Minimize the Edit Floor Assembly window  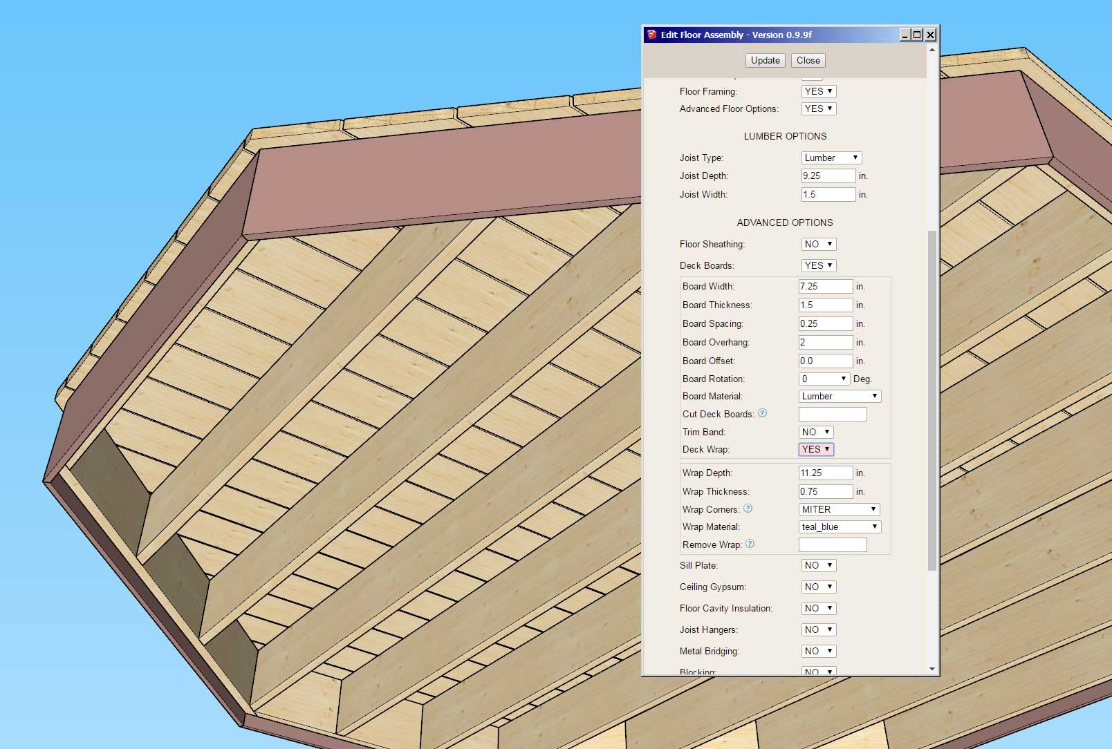905,35
